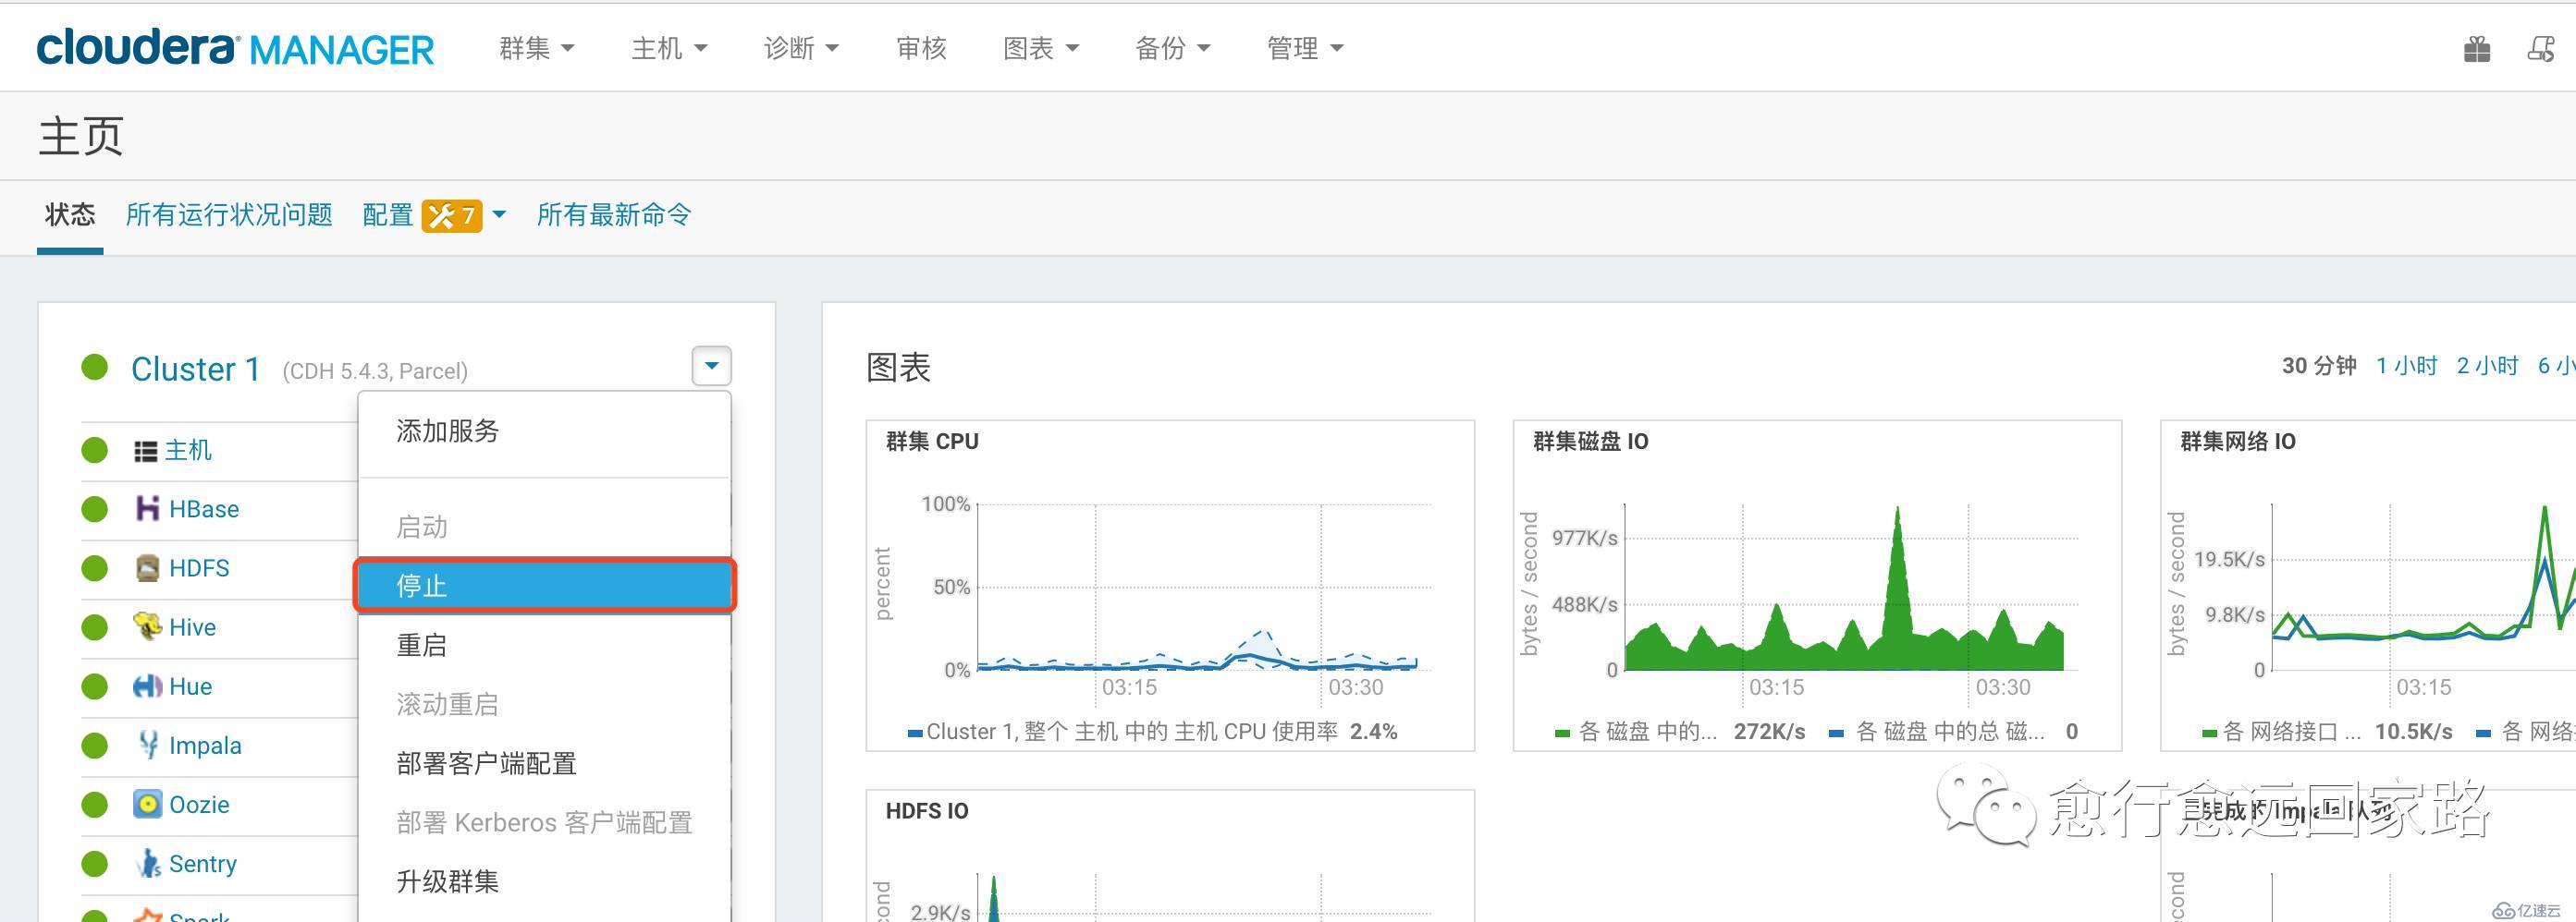Expand the 配置 tab dropdown caret
2576x922 pixels.
click(x=500, y=214)
